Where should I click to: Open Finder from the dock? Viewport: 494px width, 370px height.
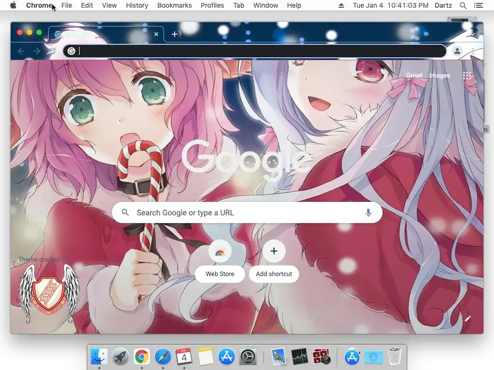point(99,357)
